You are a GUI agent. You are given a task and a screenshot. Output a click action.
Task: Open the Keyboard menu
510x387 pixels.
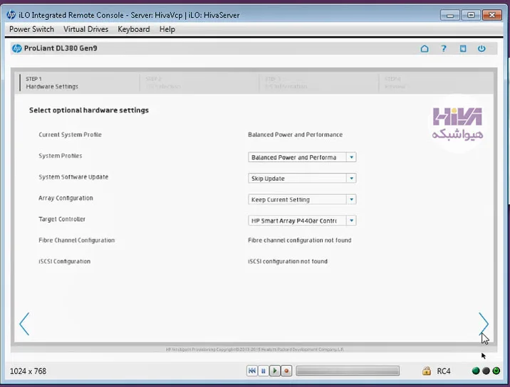tap(134, 29)
